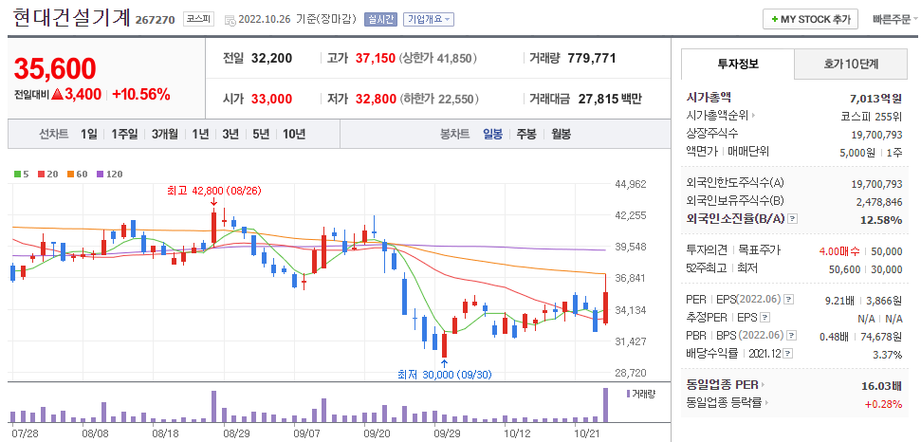Screen dimensions: 921x442
Task: Open help icon next to PER EPS(2022.06)
Action: pyautogui.click(x=788, y=300)
